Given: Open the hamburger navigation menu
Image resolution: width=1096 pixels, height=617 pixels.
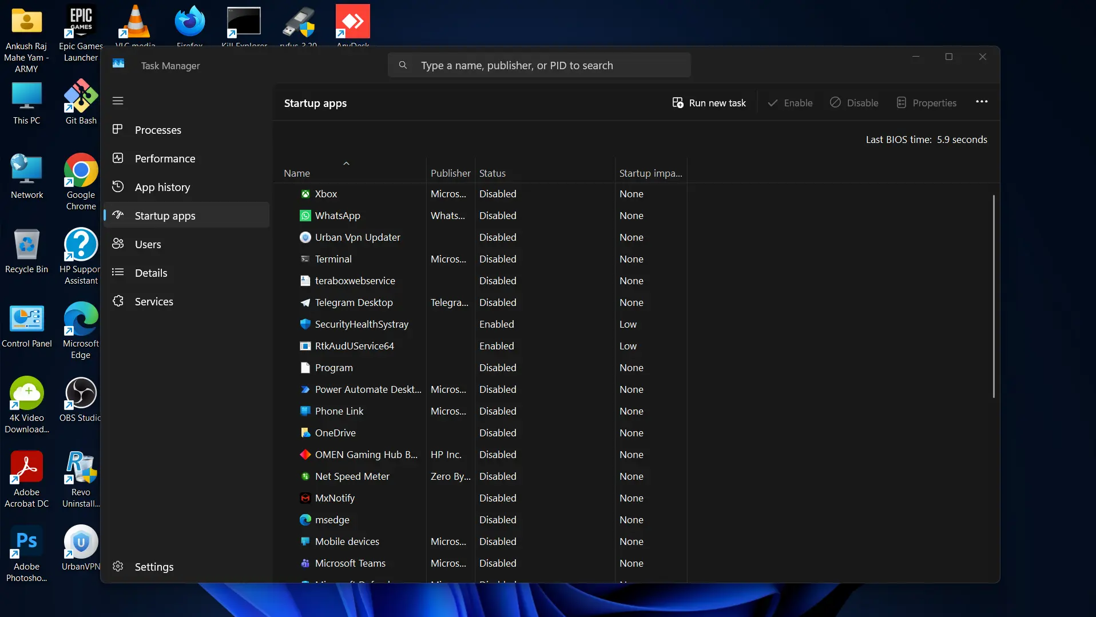Looking at the screenshot, I should point(118,101).
